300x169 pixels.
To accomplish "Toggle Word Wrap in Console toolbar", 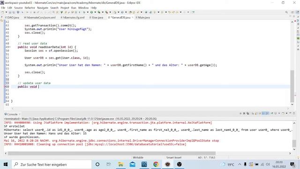I will click(260, 114).
